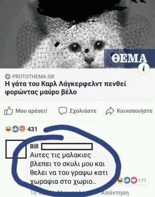Open the info 'i' icon on article image
This screenshot has width=155, height=197.
click(x=144, y=69)
